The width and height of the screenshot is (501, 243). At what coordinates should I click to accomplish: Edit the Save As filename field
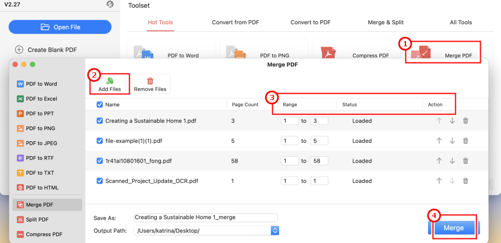(206, 218)
